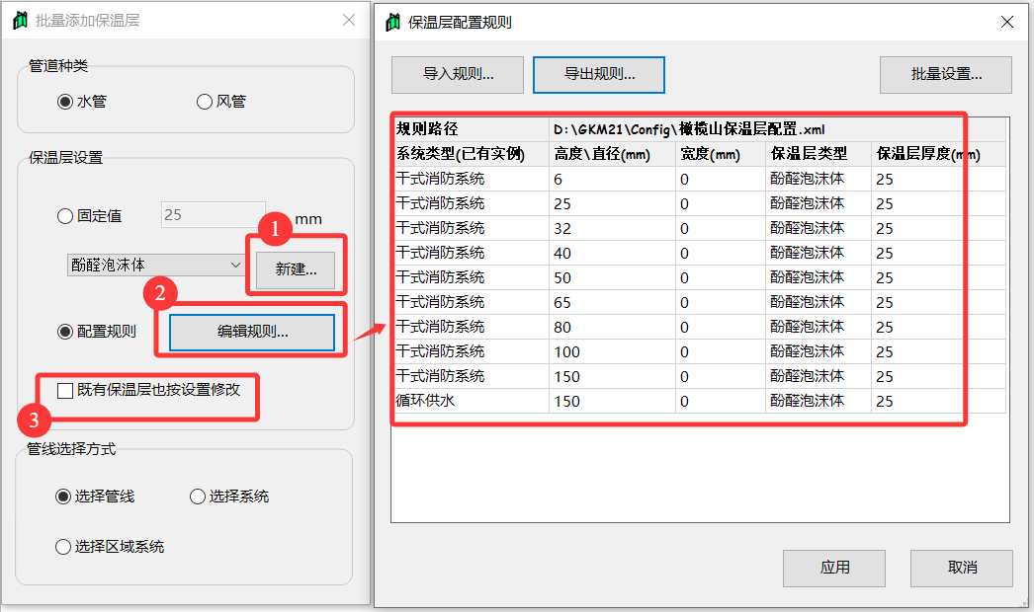Click width cell 0 in 循环供水 row
Screen dimensions: 1034x612
[720, 401]
